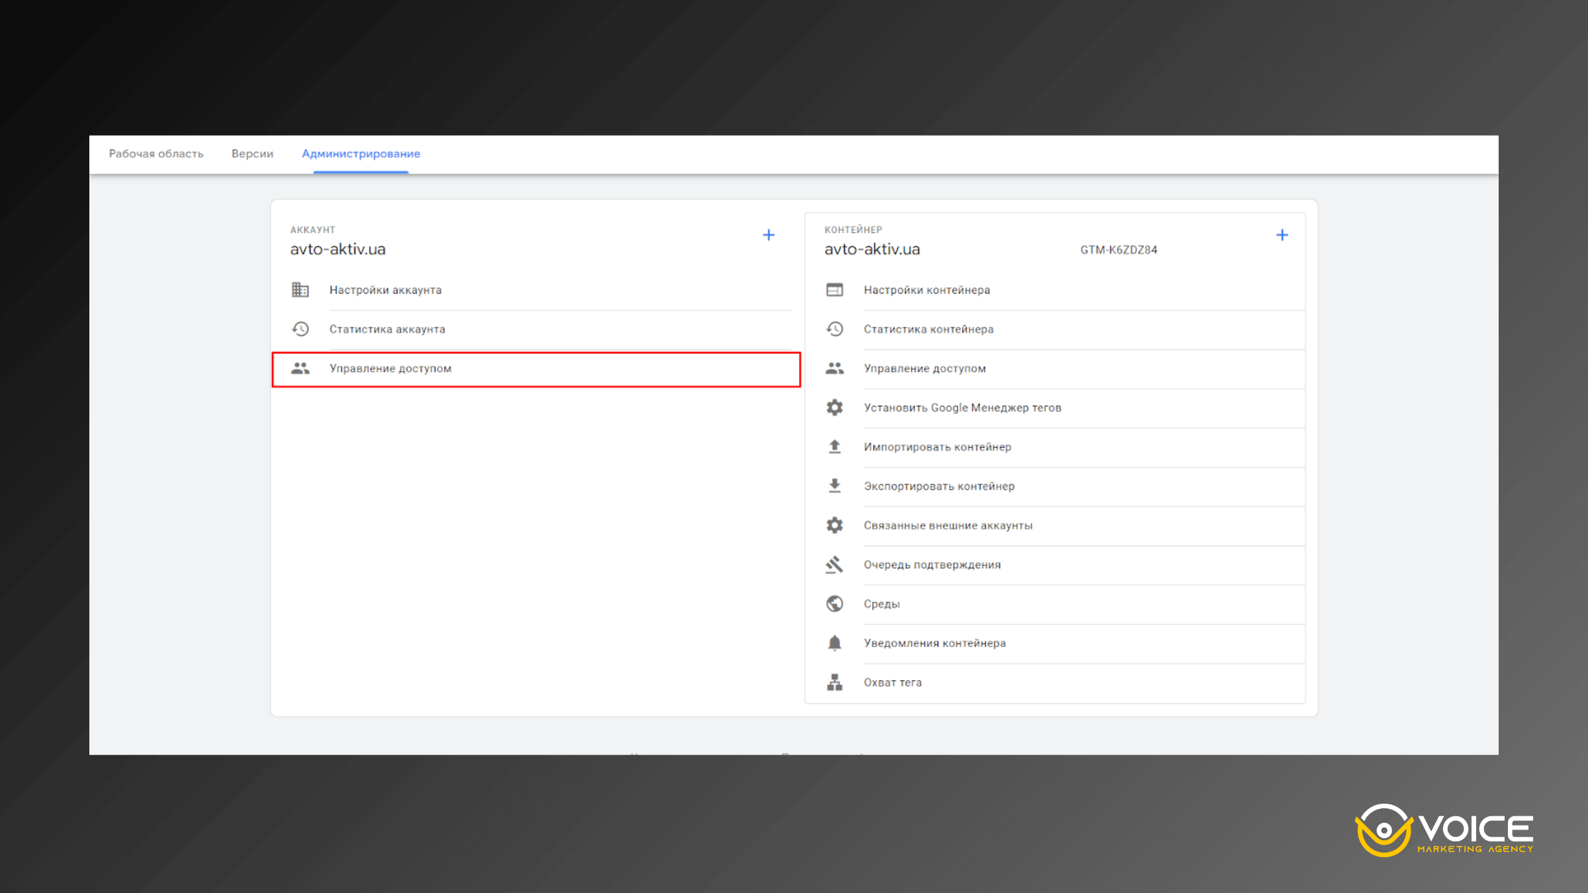This screenshot has width=1588, height=893.
Task: Click the plus icon in Контейнер column
Action: coord(1282,235)
